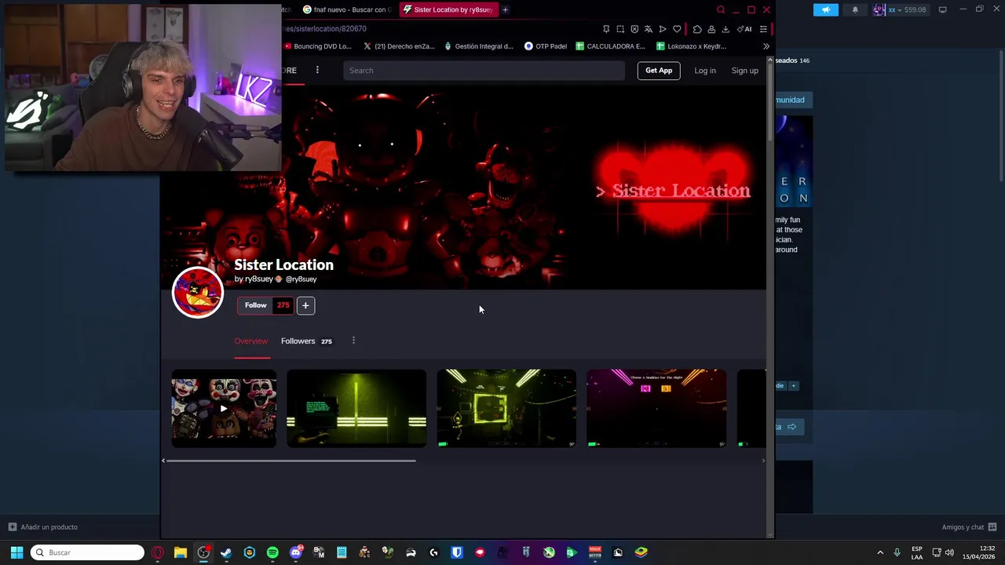Screen dimensions: 1005x565
Task: Click the media scrollbar right arrow
Action: coord(763,461)
